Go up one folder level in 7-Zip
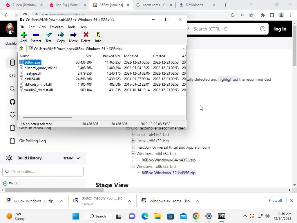This screenshot has height=223, width=297. tap(21, 48)
